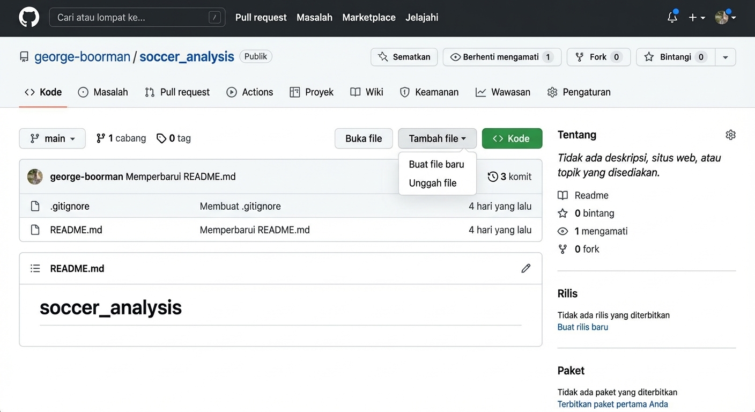The height and width of the screenshot is (412, 755).
Task: Switch to the Kode tab
Action: point(43,92)
